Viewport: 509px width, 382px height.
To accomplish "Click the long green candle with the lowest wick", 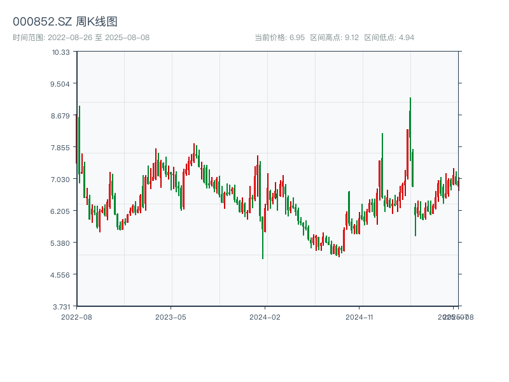I will 263,237.
